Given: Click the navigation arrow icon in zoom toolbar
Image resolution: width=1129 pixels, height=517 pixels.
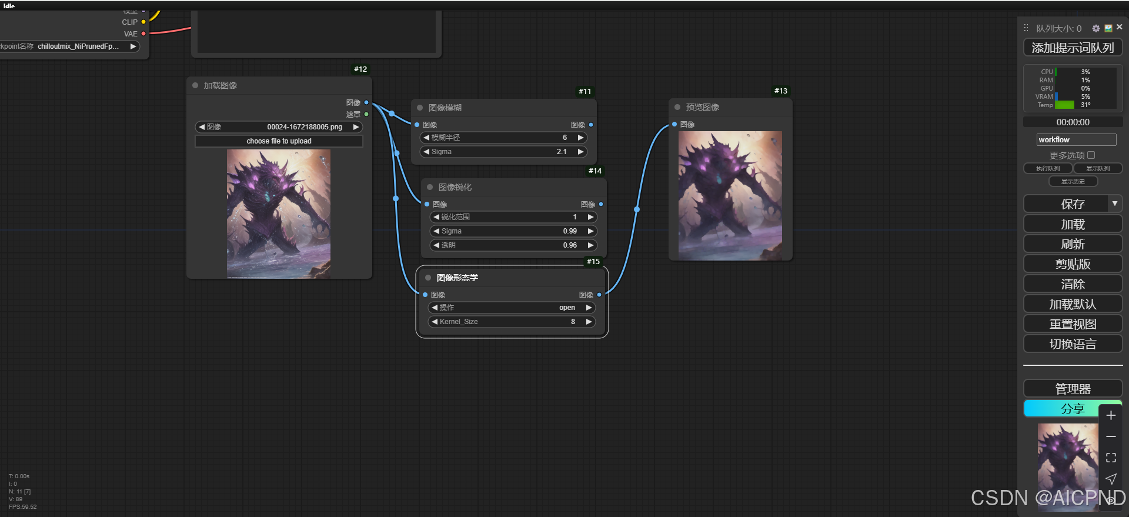Looking at the screenshot, I should click(x=1111, y=479).
